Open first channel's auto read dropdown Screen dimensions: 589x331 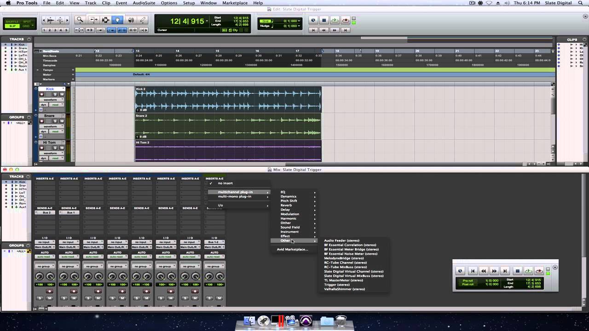click(x=45, y=257)
